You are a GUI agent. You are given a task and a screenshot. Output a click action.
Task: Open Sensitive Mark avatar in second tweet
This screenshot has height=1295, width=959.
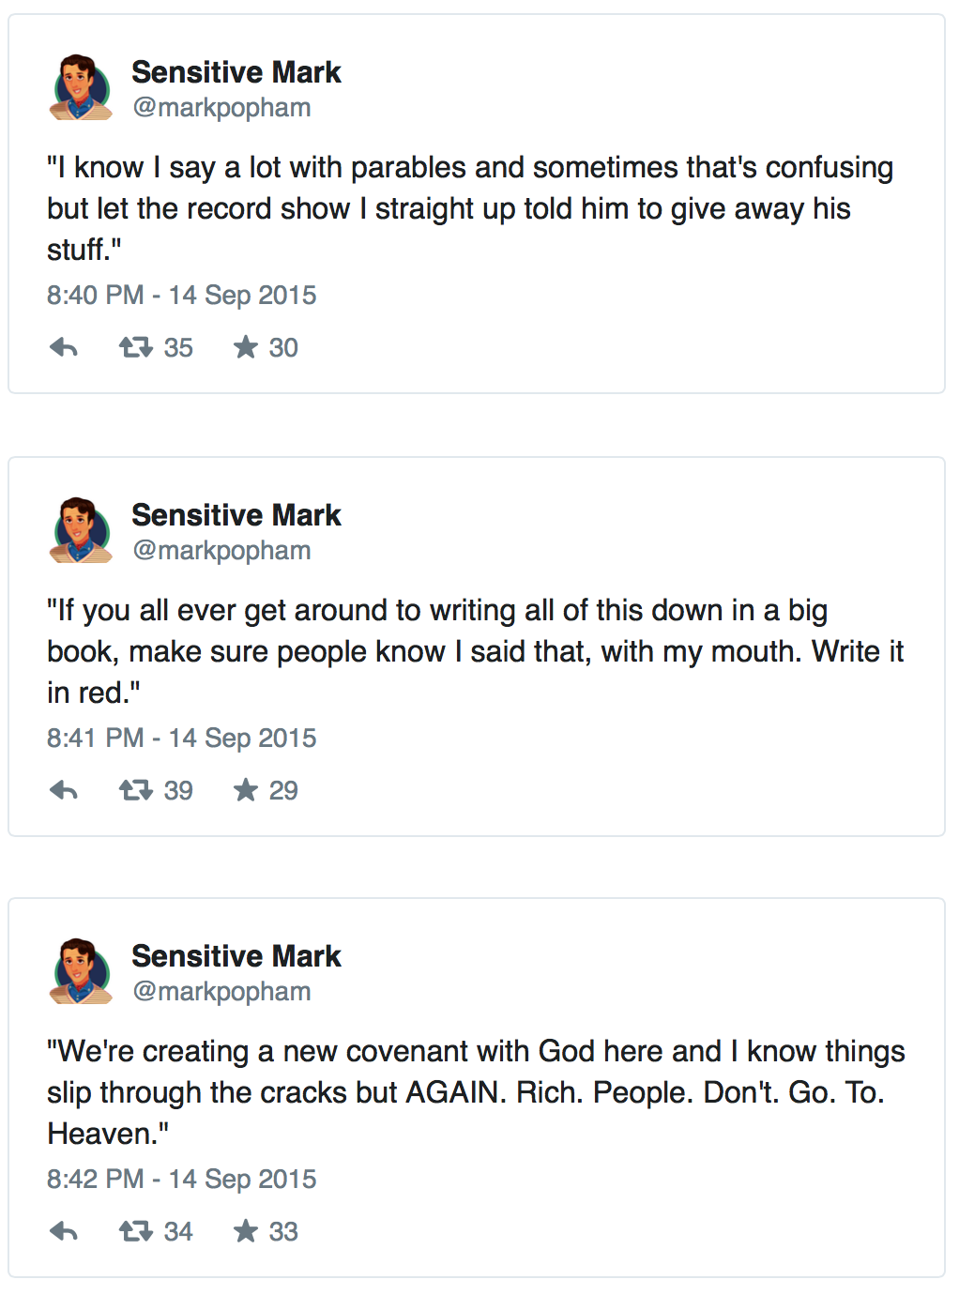(81, 531)
